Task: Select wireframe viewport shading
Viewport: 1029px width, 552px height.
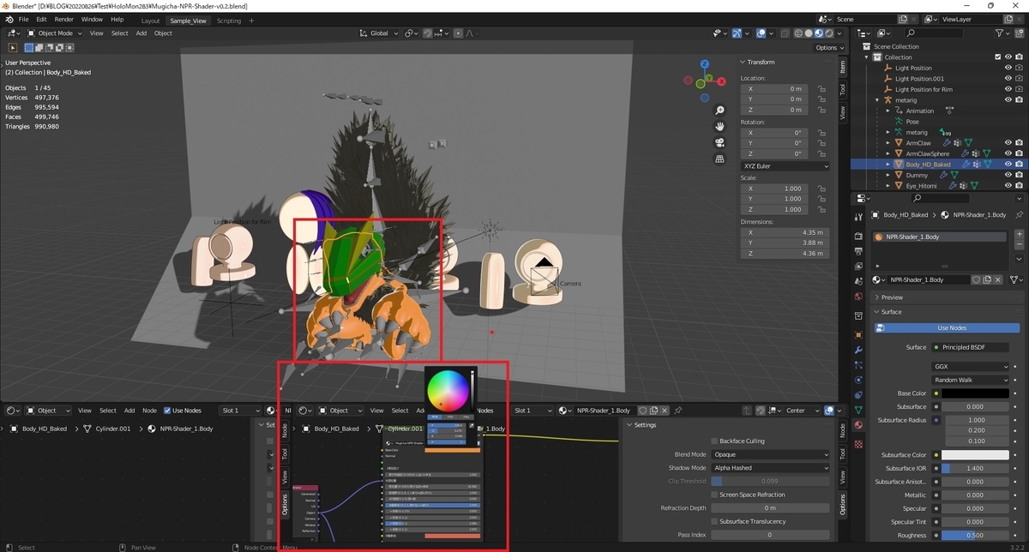Action: point(797,33)
